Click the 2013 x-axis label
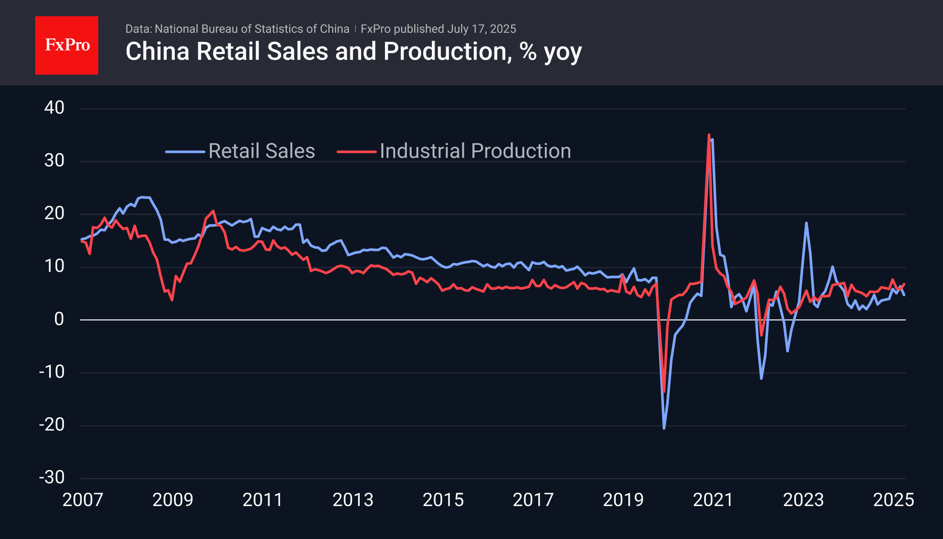Viewport: 943px width, 539px height. coord(353,500)
